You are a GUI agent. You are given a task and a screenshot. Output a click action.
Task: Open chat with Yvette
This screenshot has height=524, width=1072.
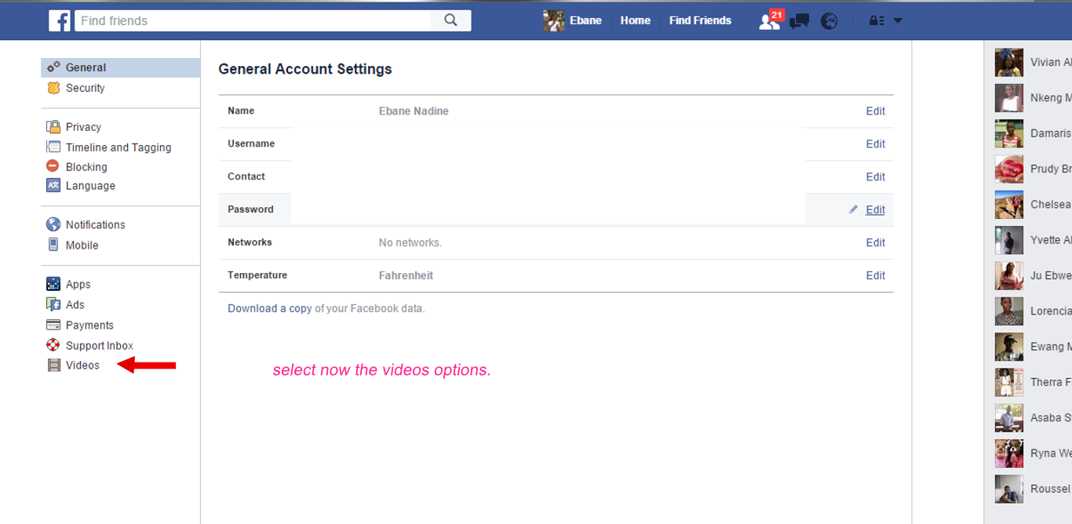coord(1033,240)
